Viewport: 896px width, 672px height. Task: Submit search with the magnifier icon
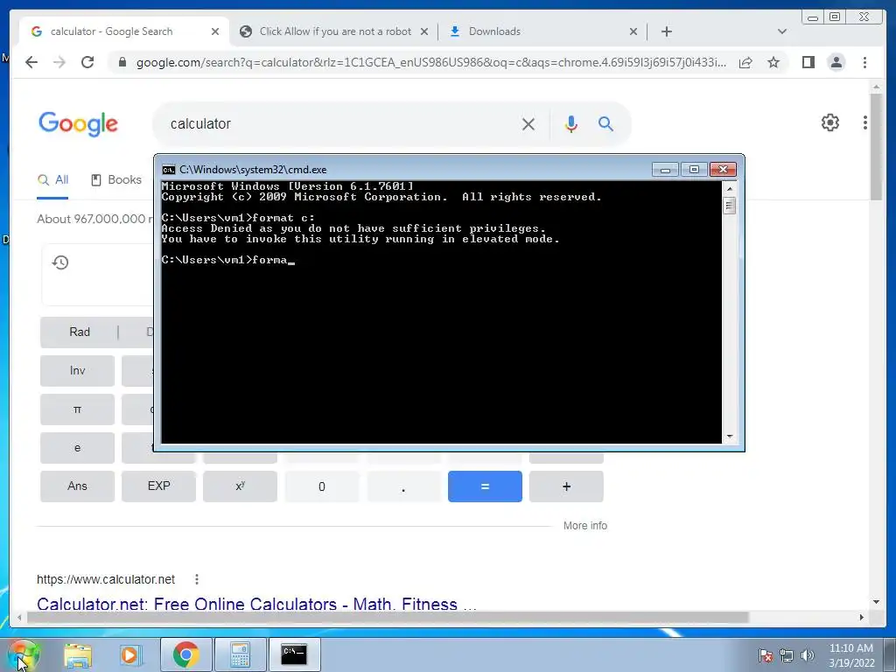pos(605,124)
